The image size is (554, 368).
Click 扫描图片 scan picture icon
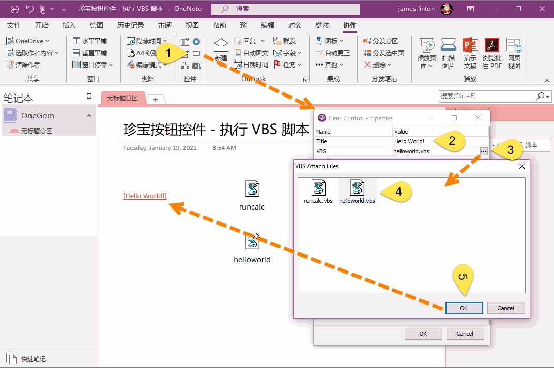click(449, 53)
